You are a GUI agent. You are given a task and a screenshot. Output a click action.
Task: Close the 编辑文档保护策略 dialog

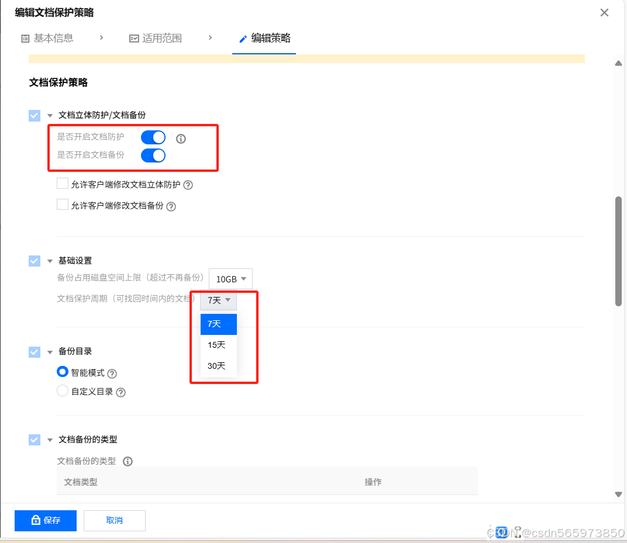coord(604,13)
